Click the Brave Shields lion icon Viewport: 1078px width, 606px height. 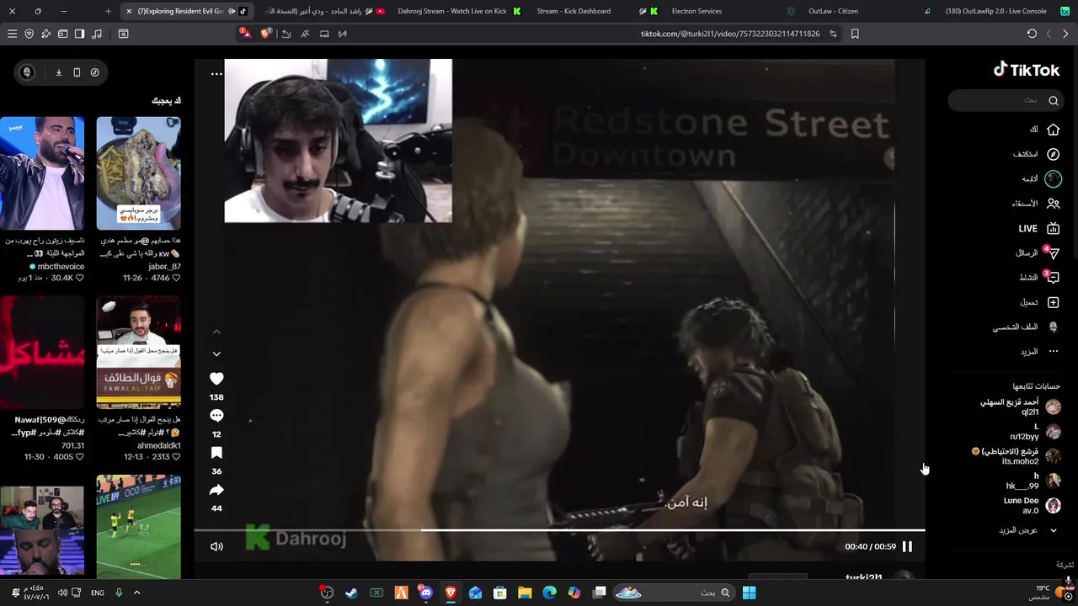(266, 34)
